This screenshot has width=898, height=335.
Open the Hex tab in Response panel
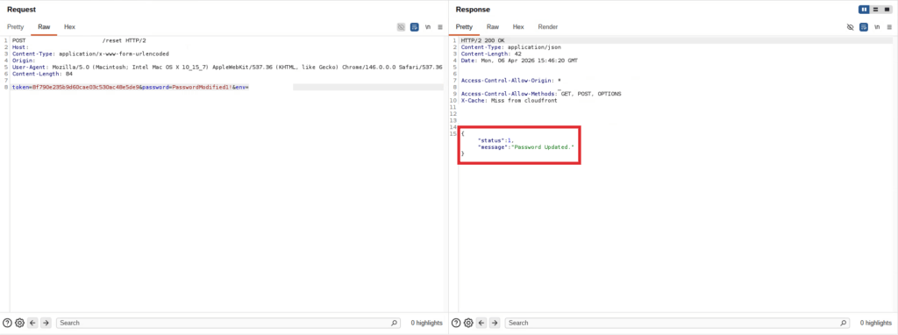pos(517,27)
